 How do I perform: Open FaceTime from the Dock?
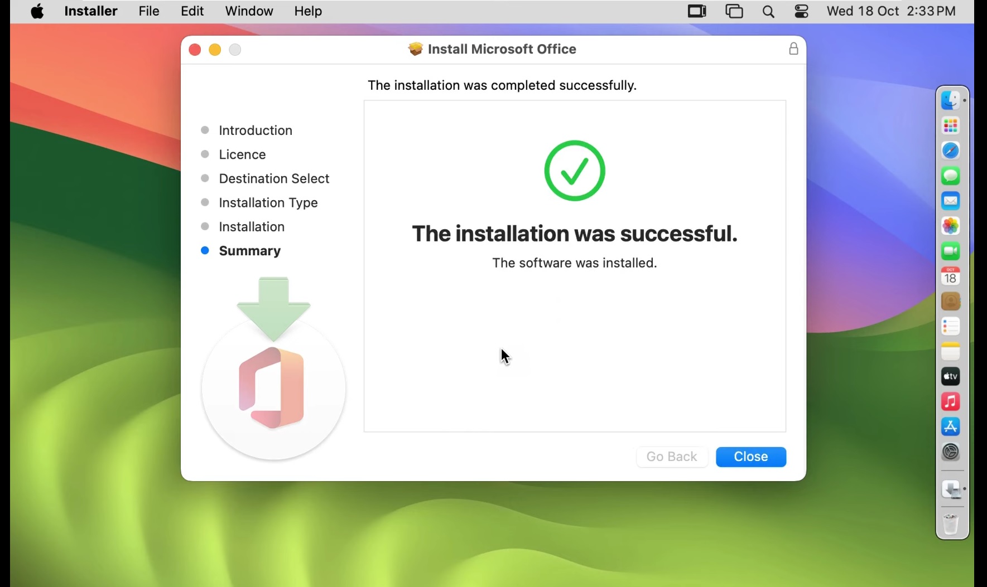951,251
